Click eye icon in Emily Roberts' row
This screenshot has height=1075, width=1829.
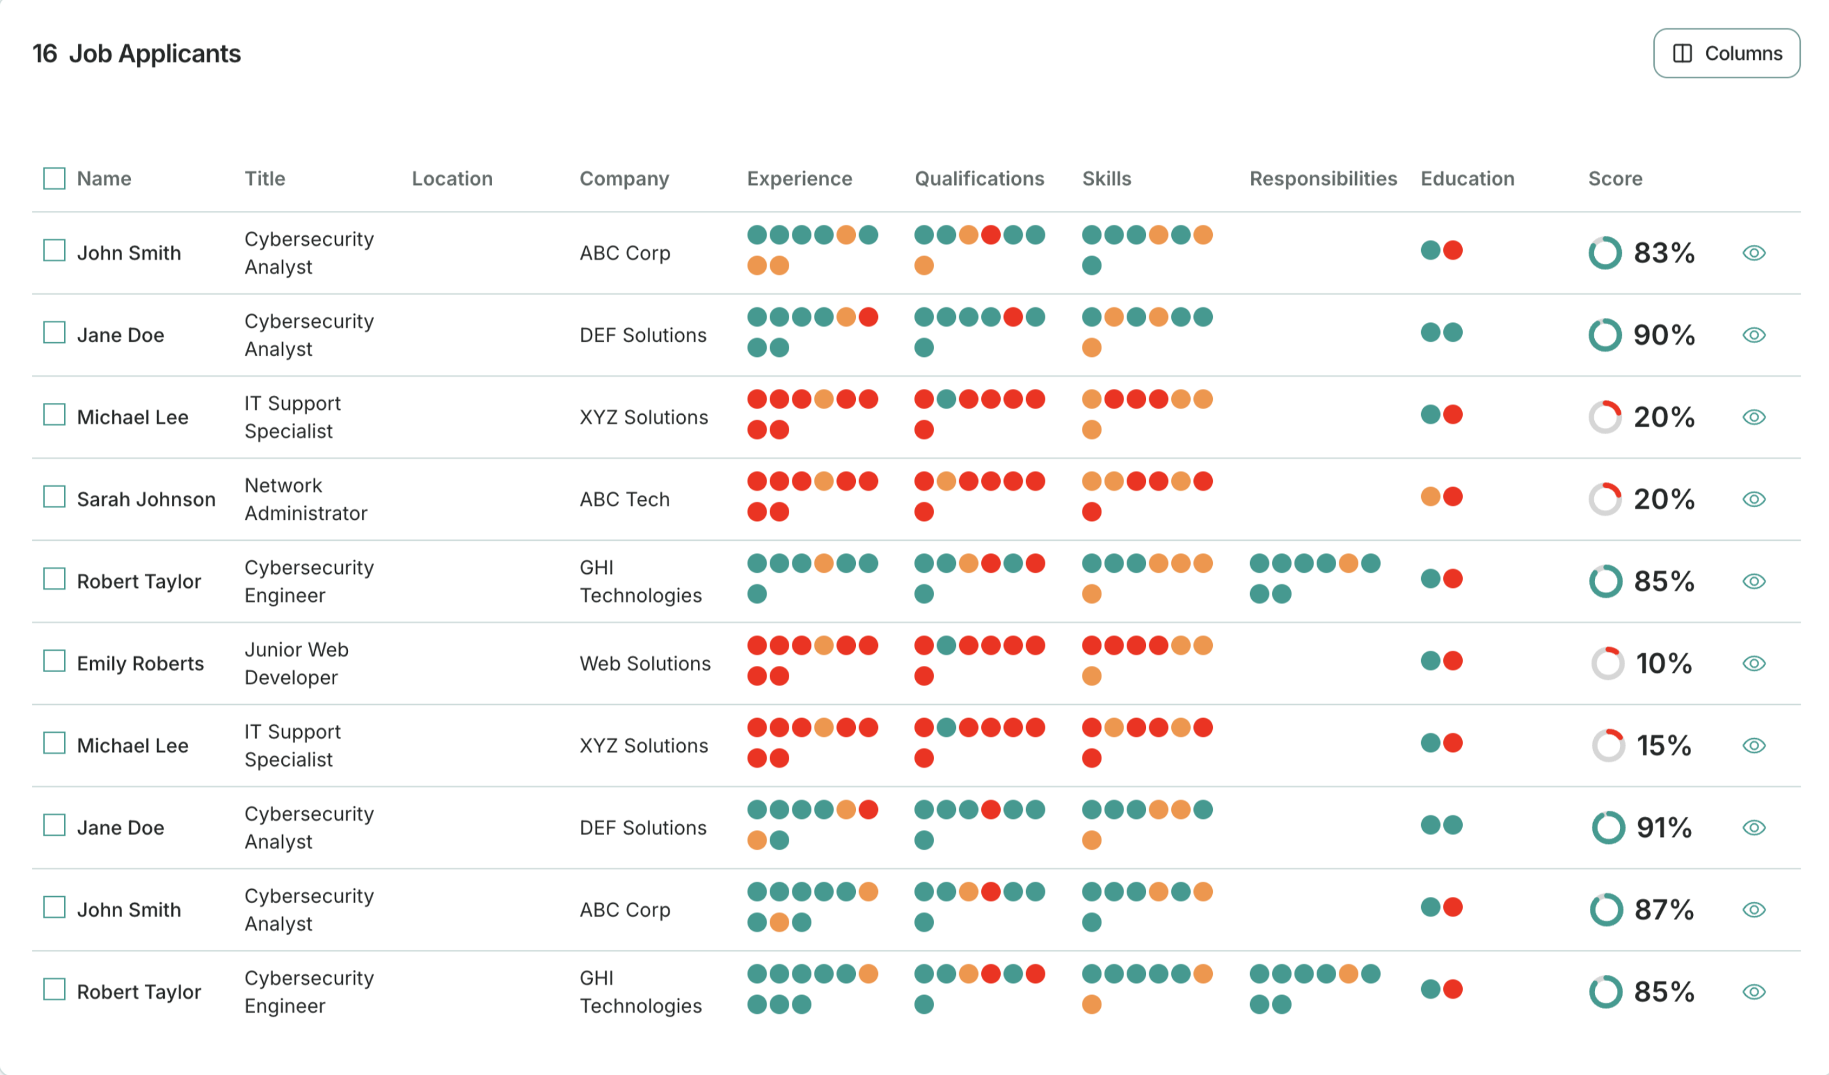(x=1753, y=663)
